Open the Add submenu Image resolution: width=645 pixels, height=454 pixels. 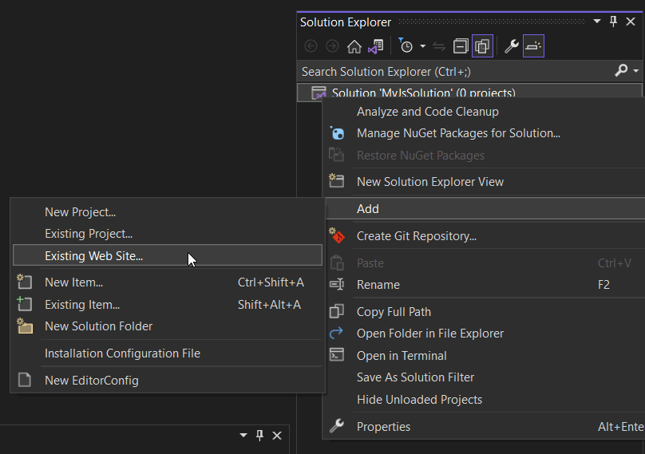(x=485, y=209)
